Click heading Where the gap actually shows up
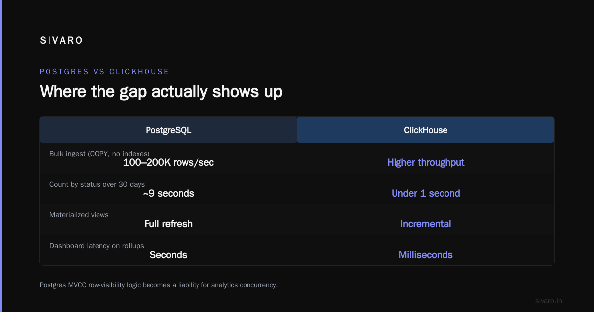Screen dimensions: 594x312 (x=161, y=92)
